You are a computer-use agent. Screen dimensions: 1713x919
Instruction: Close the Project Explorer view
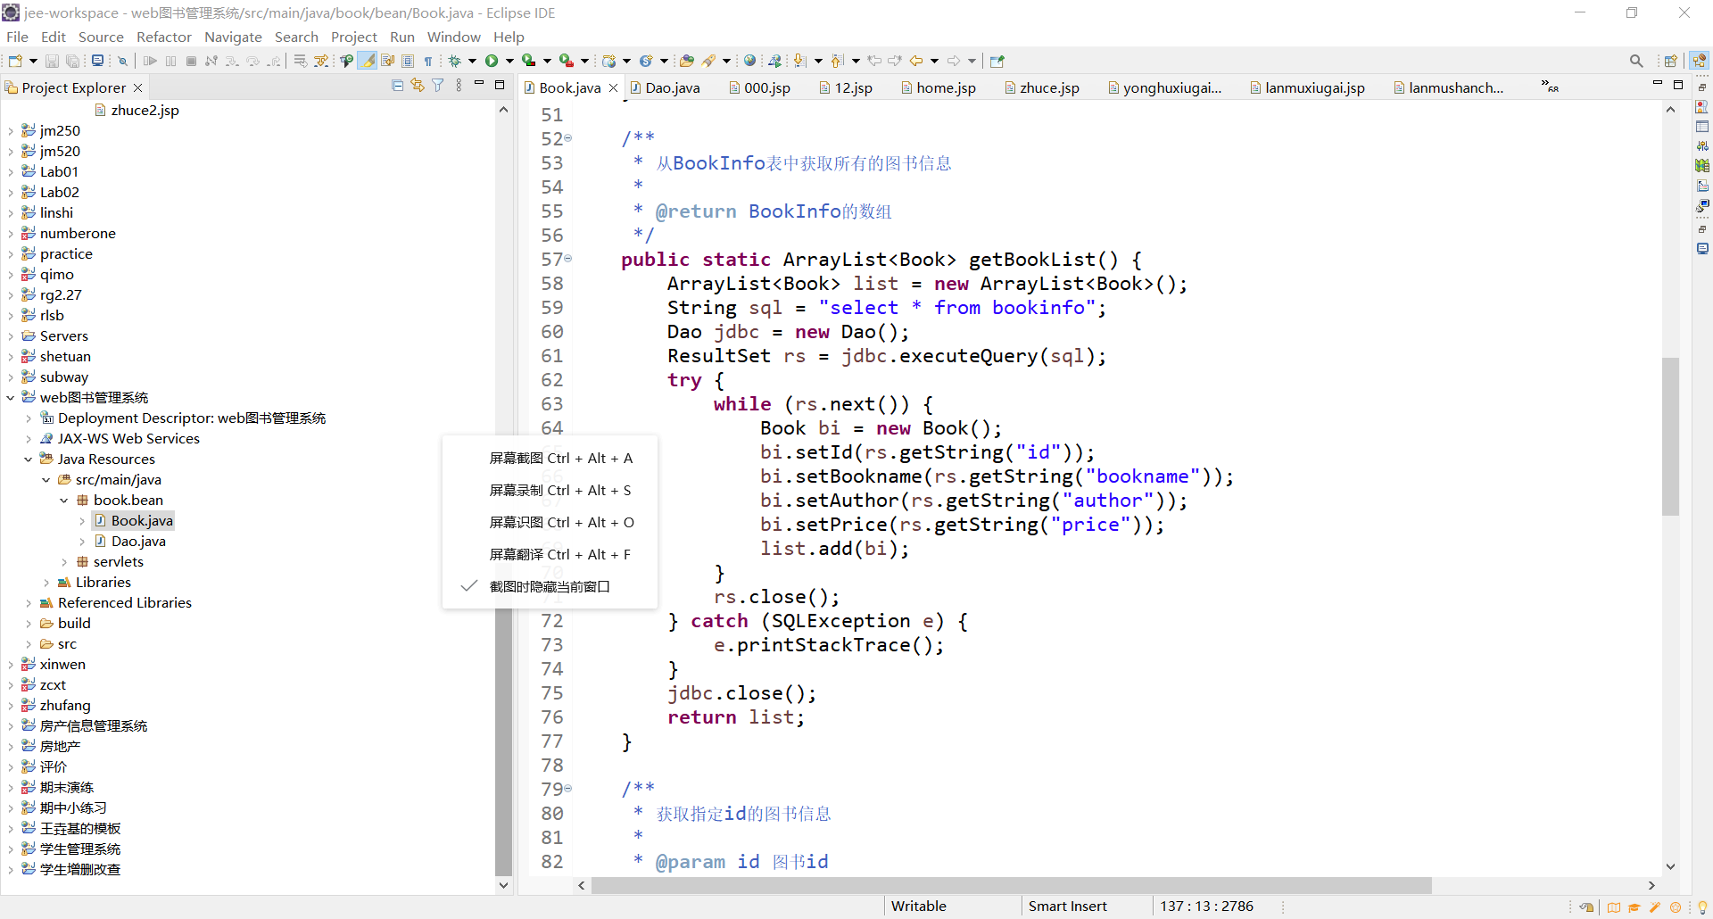click(x=137, y=87)
